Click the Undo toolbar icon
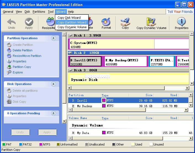 tap(11, 22)
